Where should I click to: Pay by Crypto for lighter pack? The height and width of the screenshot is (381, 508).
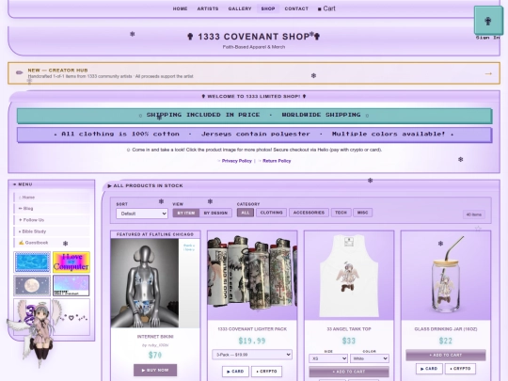pos(266,372)
